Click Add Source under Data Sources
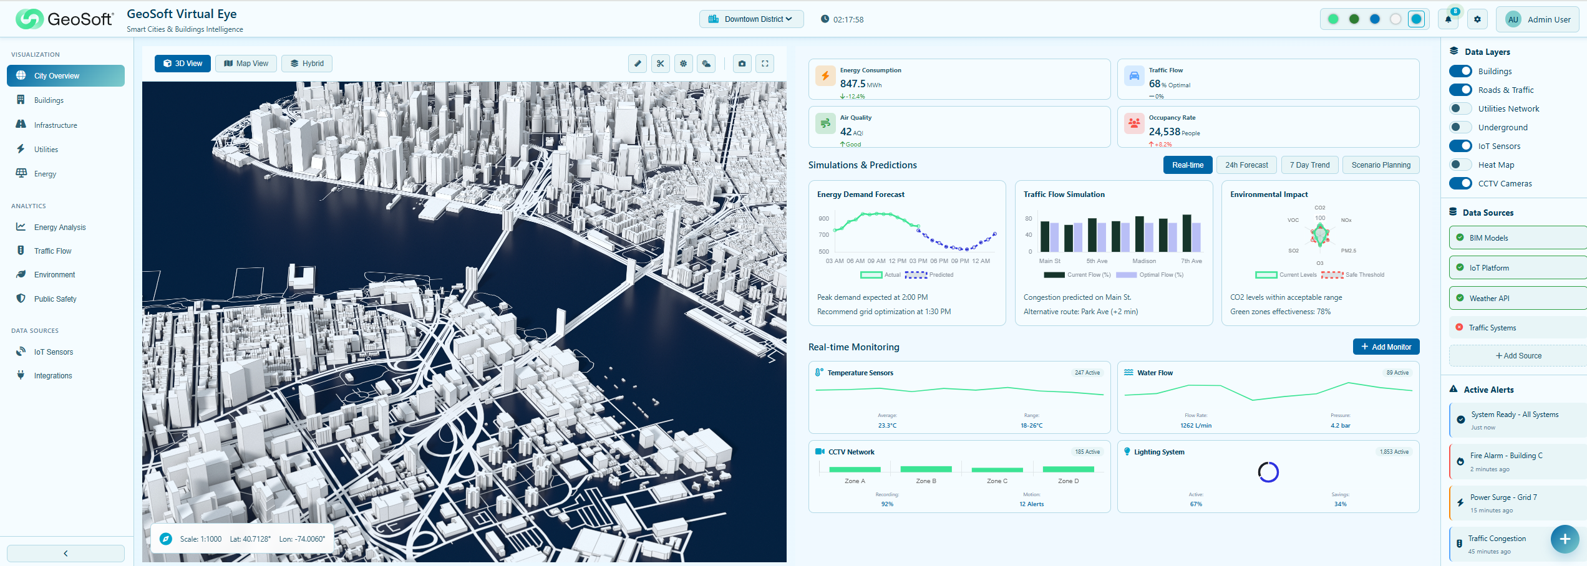 [x=1518, y=356]
